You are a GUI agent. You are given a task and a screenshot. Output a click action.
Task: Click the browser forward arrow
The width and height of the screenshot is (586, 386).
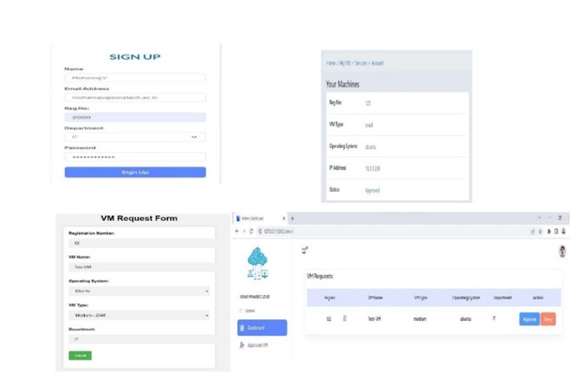[244, 231]
